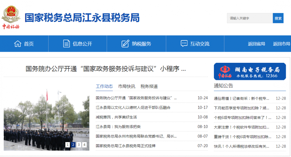Screen dimensions: 291x157
Task: Go to slide 1 of the carousel
Action: (68, 145)
